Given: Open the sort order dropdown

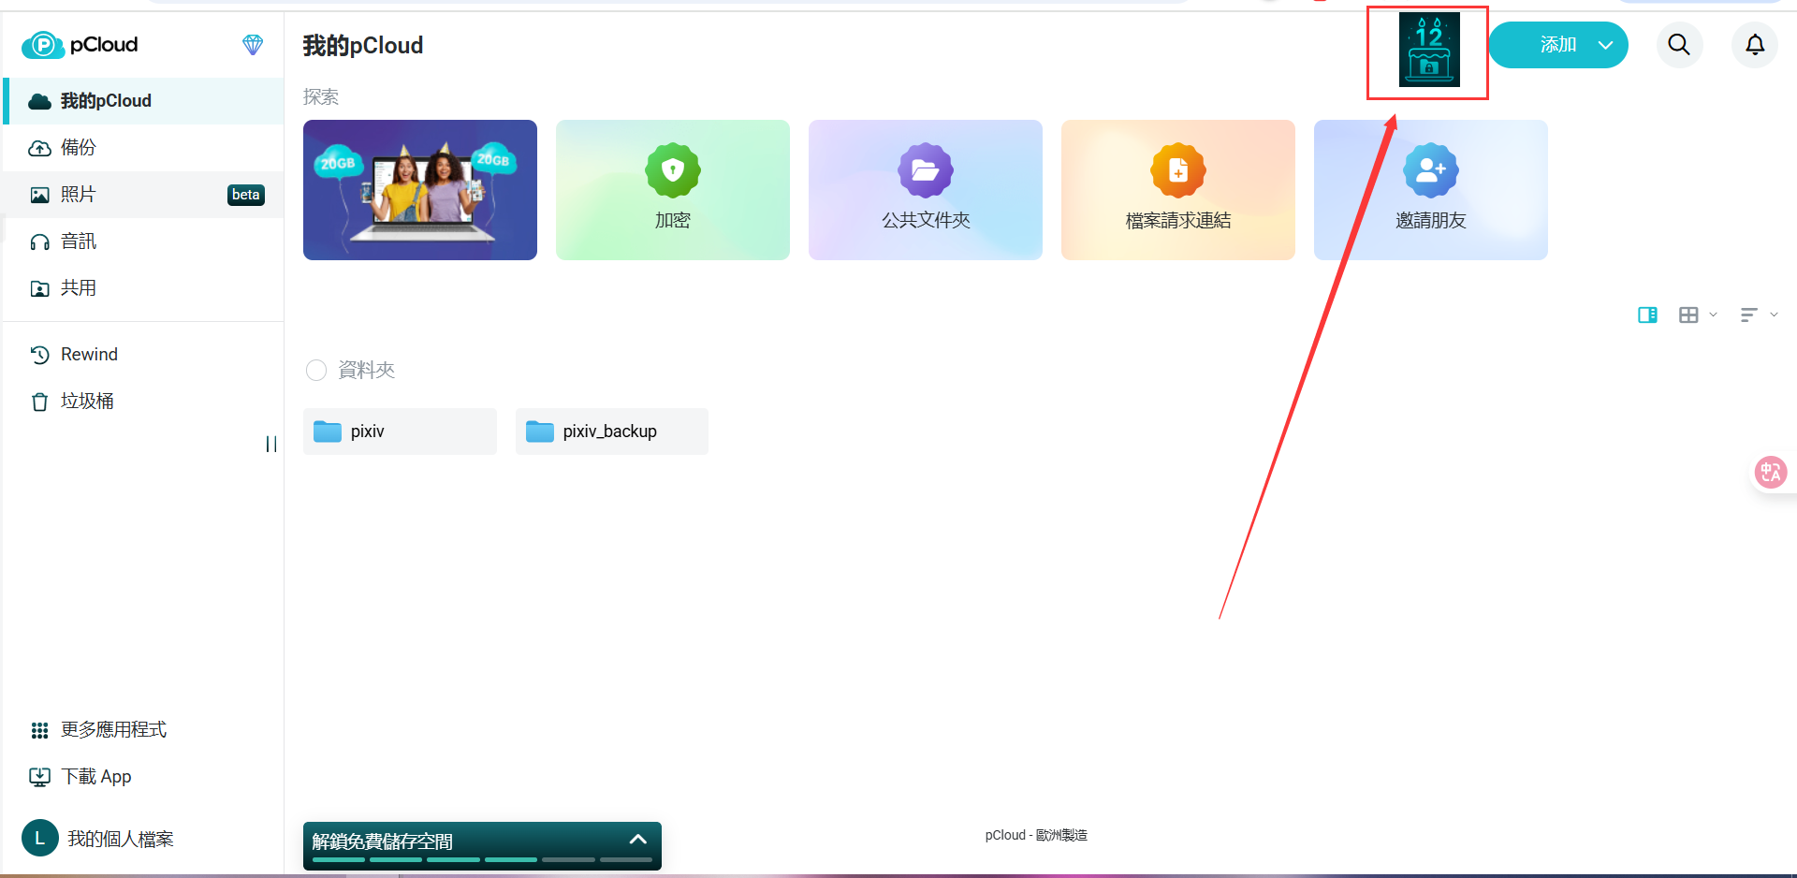Looking at the screenshot, I should coord(1758,315).
